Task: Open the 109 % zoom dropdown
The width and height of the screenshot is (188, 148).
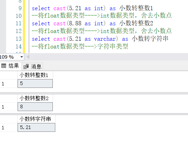Action: [x=21, y=57]
